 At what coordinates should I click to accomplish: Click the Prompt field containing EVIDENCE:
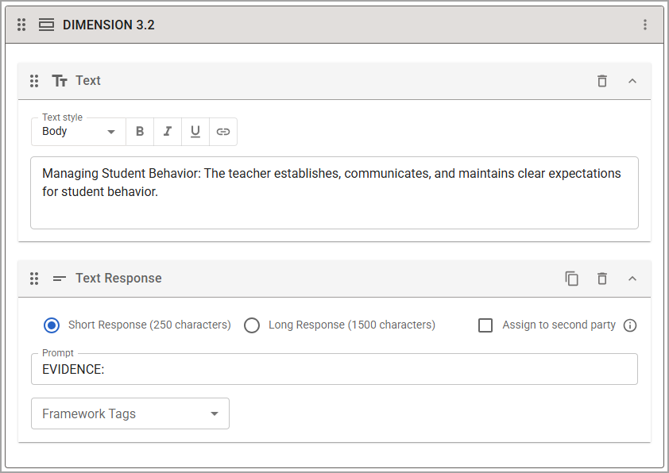(x=334, y=369)
